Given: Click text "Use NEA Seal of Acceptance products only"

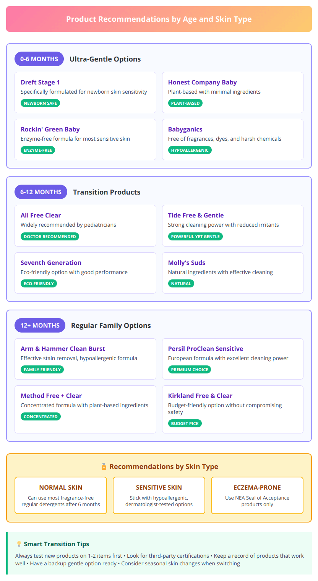Looking at the screenshot, I should 257,501.
